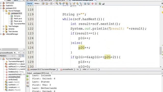Viewport: 163px width, 92px height.
Task: Expand the Test Libraries folder
Action: pos(4,31)
